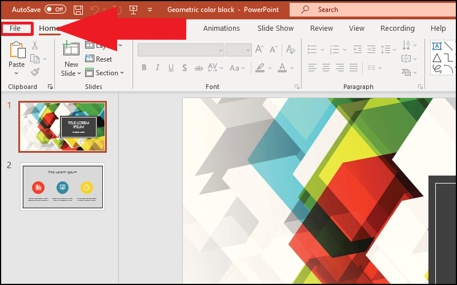Viewport: 457px width, 285px height.
Task: Click Decrease Font Size icon
Action: [274, 49]
